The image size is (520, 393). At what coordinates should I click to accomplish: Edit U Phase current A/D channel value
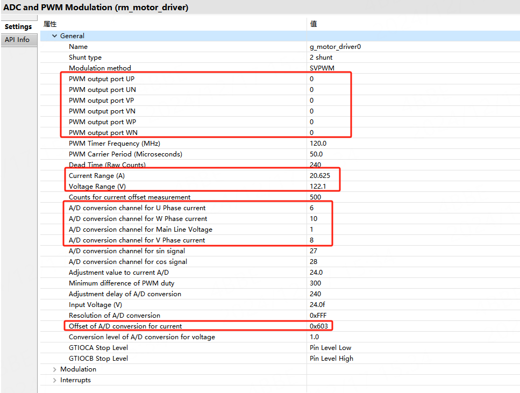click(x=312, y=208)
